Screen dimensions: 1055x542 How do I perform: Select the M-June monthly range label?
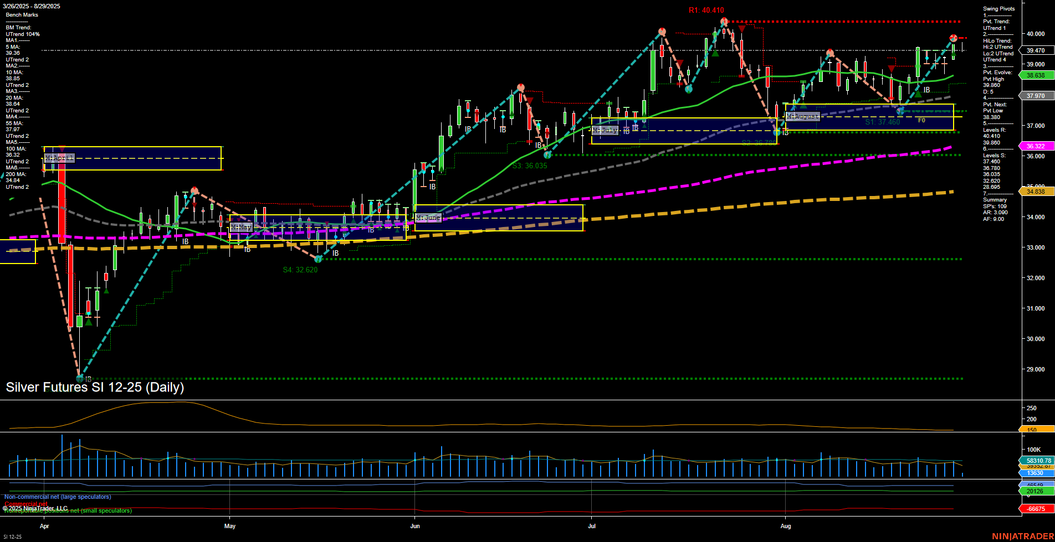point(428,218)
